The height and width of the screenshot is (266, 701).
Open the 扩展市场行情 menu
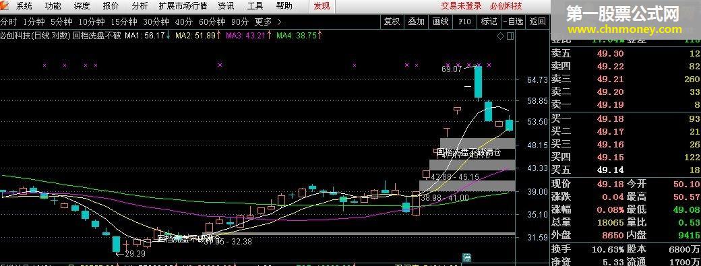tap(183, 6)
